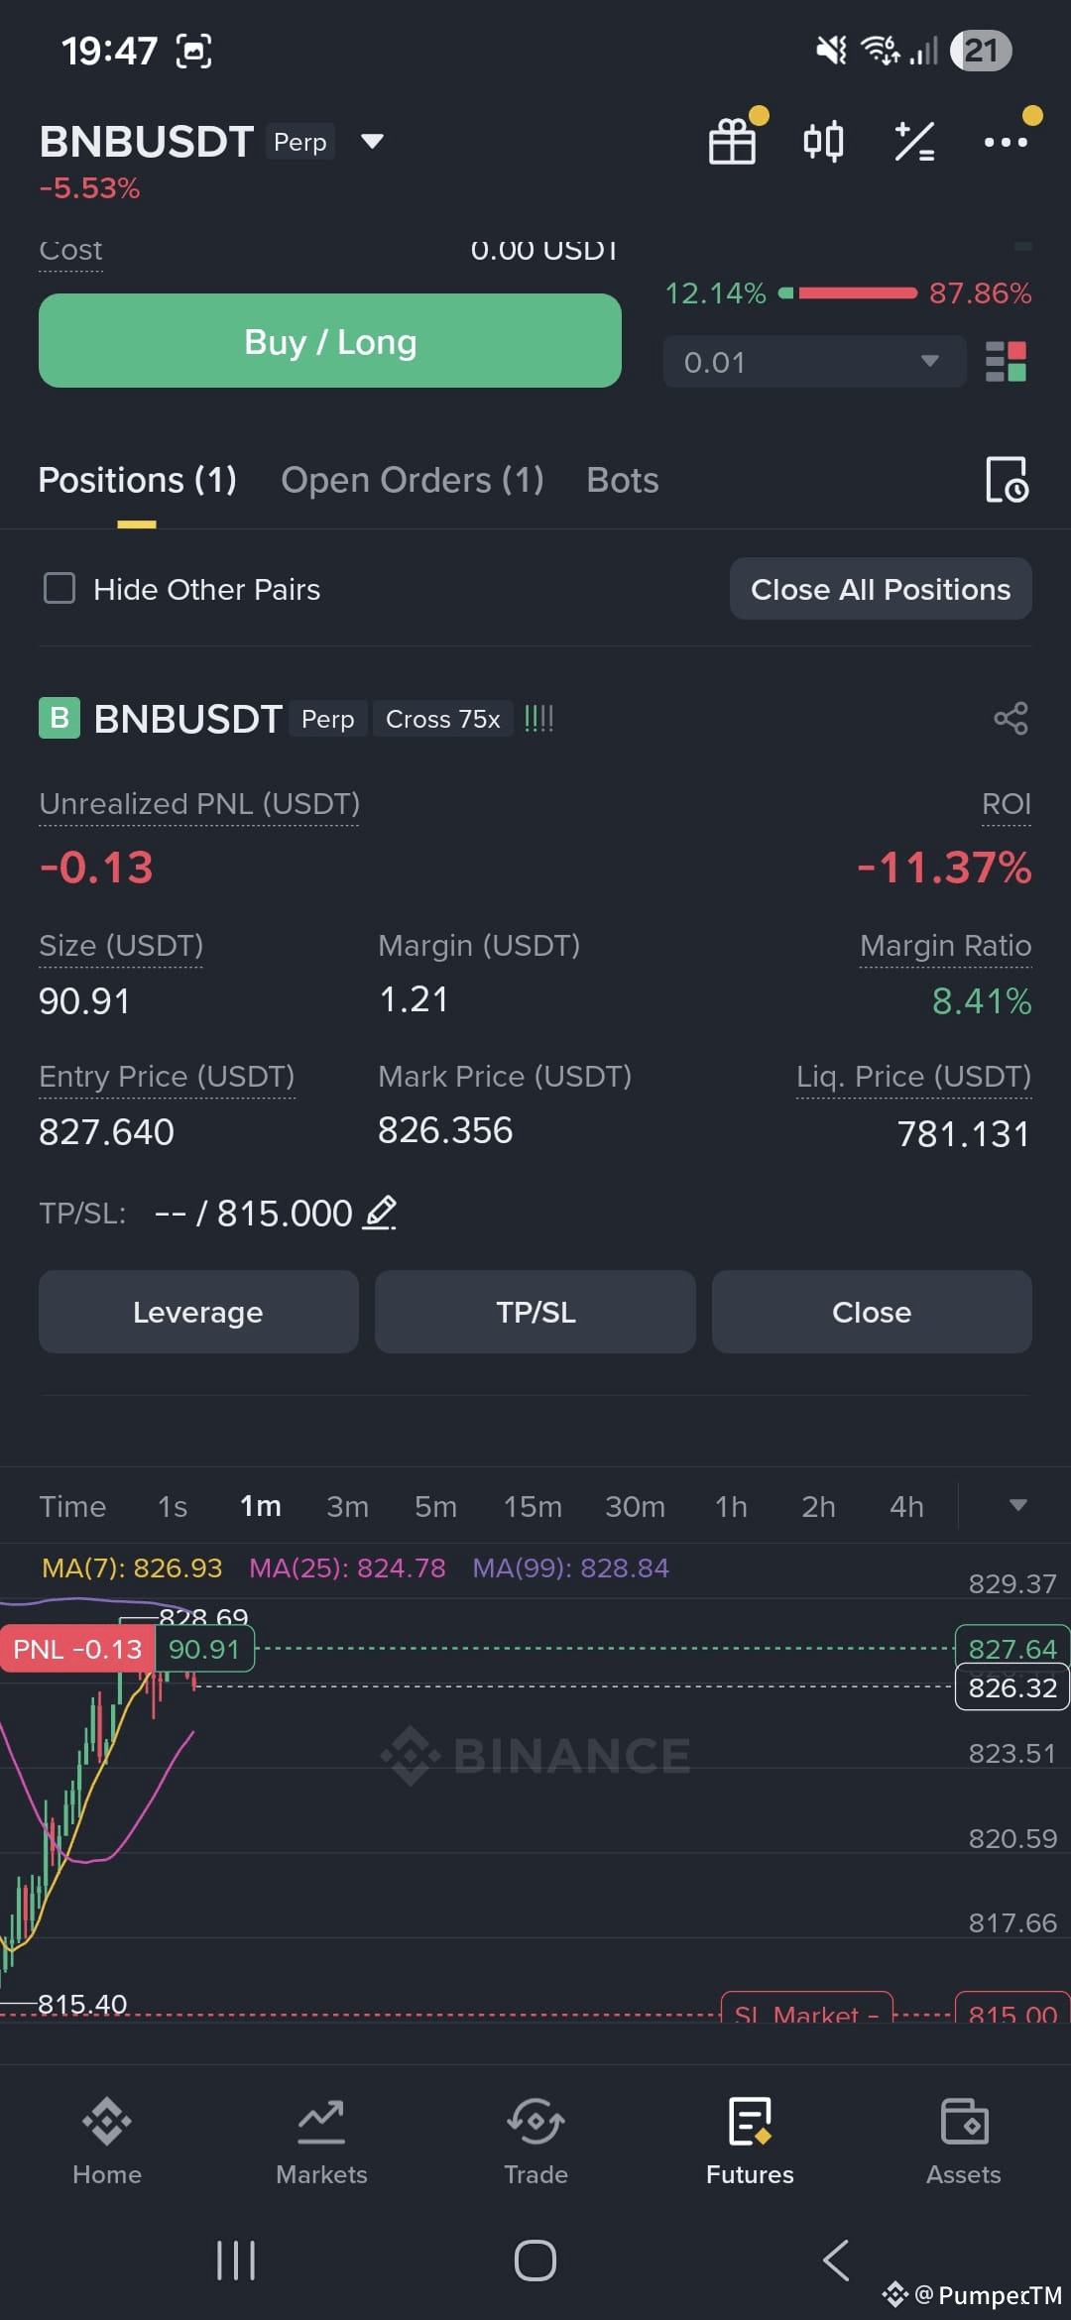
Task: Tap Close All Positions button
Action: (x=881, y=589)
